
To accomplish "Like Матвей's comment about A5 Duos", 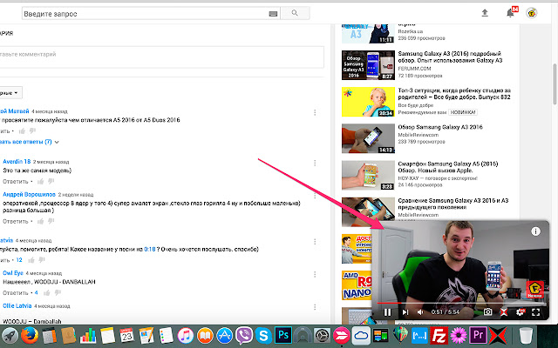I will click(22, 131).
